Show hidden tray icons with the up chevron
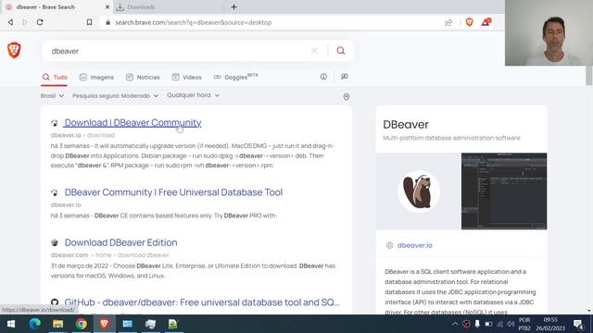This screenshot has width=593, height=333. pos(455,324)
